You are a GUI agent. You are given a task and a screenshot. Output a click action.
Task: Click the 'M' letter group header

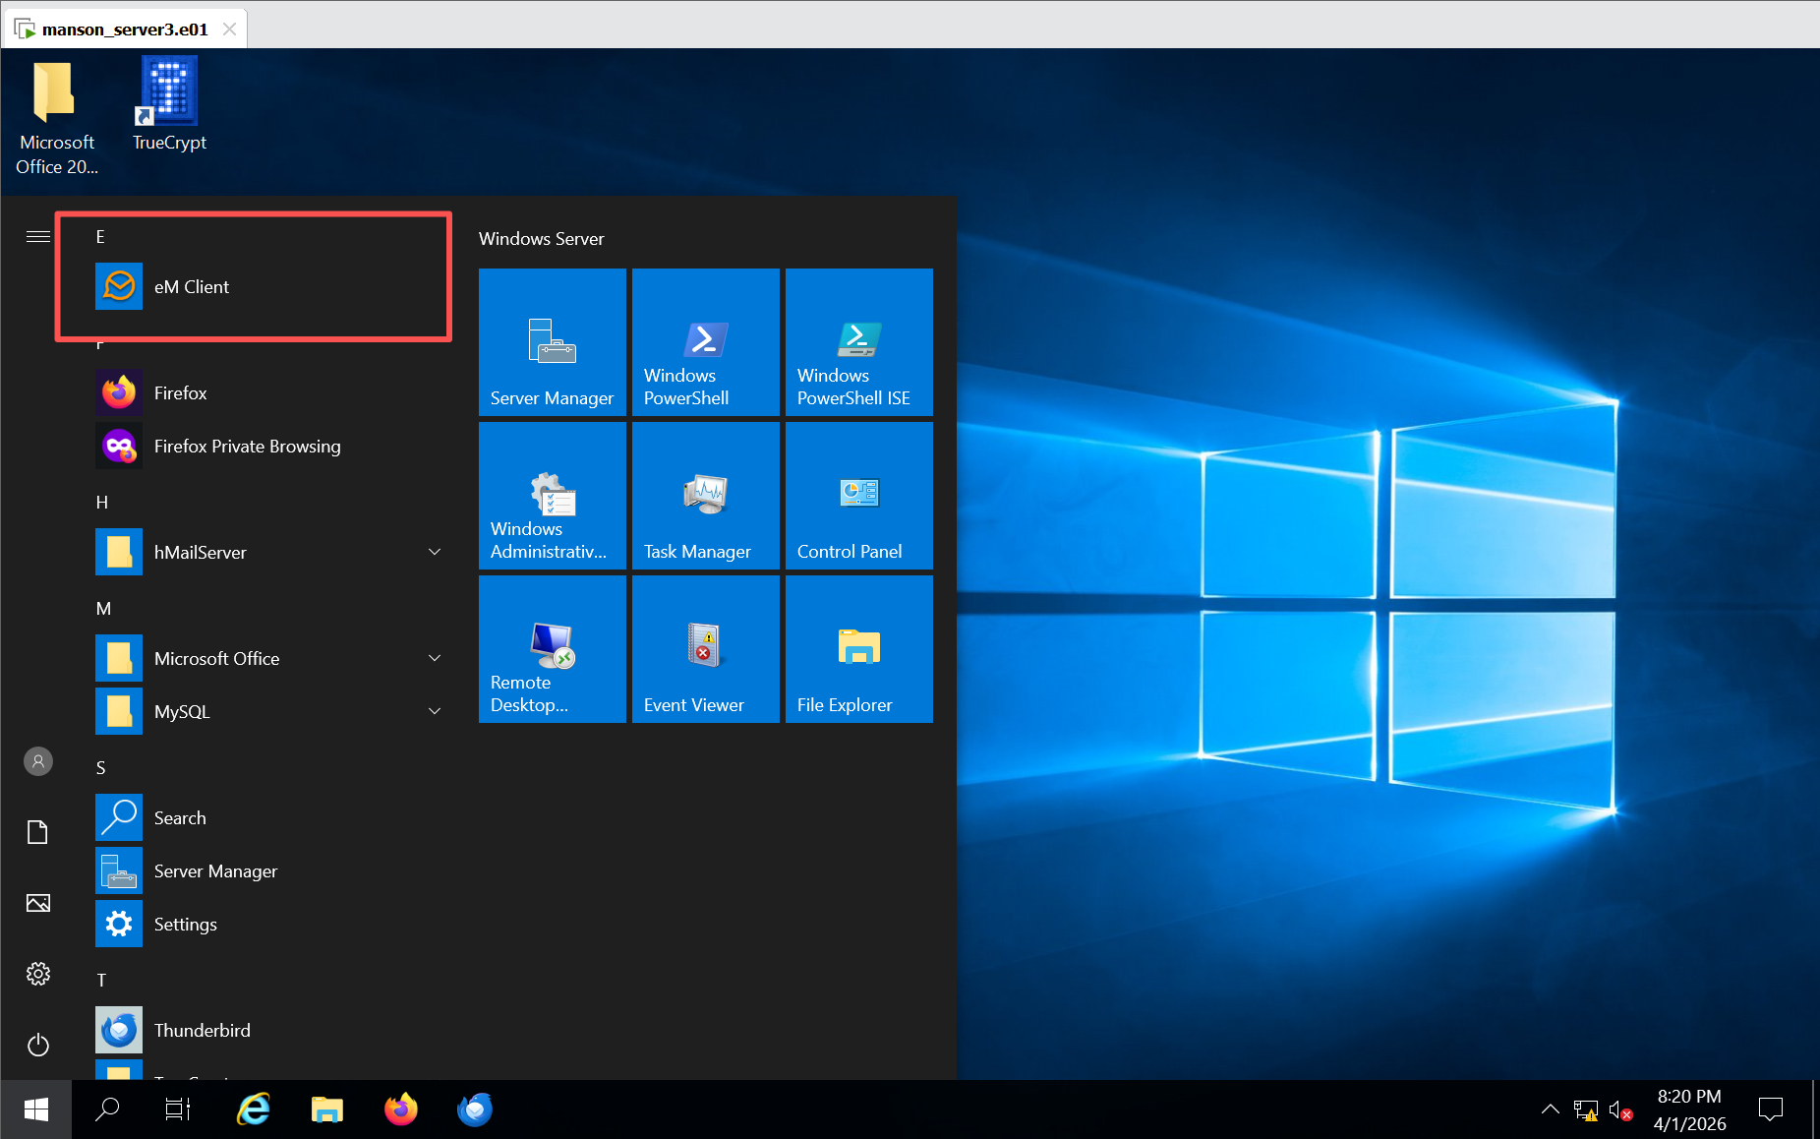point(103,608)
